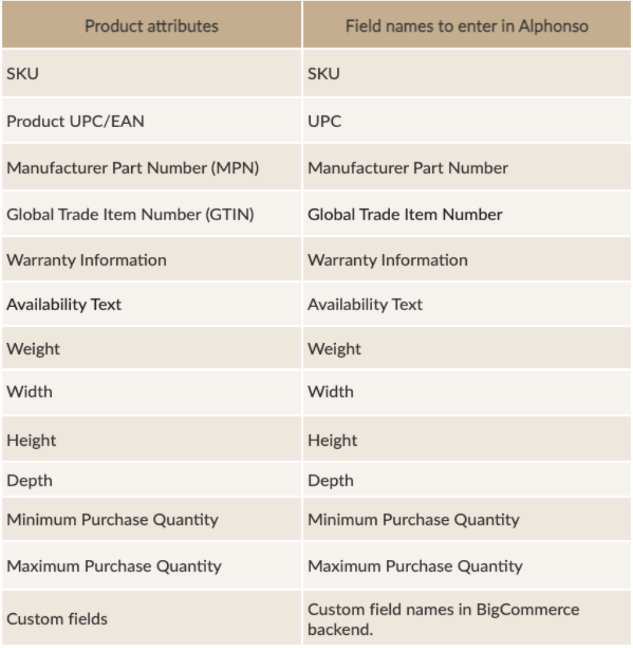The height and width of the screenshot is (648, 633).
Task: Click the "Custom fields" attribute cell
Action: point(57,619)
